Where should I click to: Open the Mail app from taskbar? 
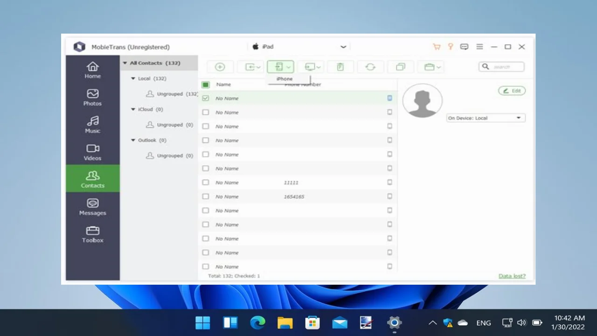(340, 322)
